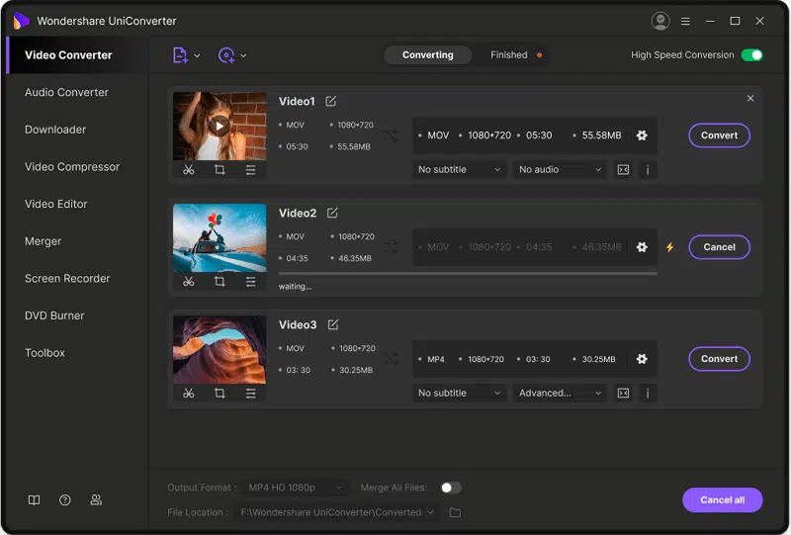Screen dimensions: 791x535
Task: Open Advanced audio dropdown for Video3
Action: click(x=560, y=393)
